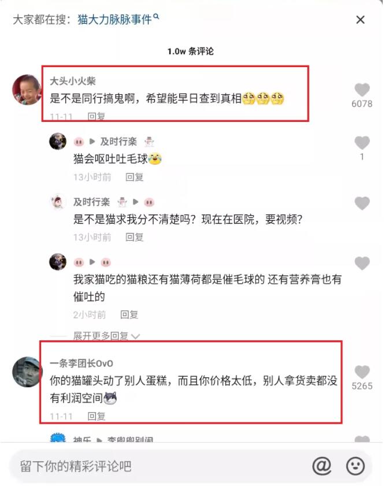
Task: Tap the @ mention icon
Action: [322, 466]
